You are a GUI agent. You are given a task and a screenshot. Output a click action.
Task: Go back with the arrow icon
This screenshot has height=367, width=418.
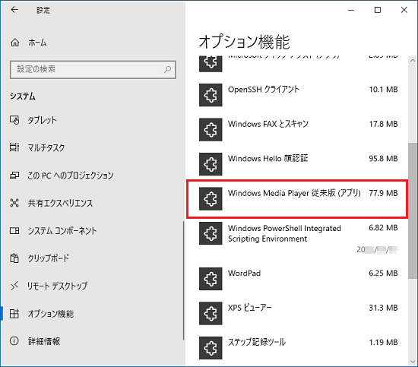pyautogui.click(x=14, y=10)
